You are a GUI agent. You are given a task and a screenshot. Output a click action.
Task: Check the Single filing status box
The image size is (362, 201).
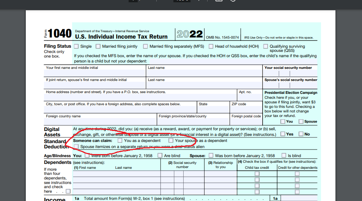point(76,47)
